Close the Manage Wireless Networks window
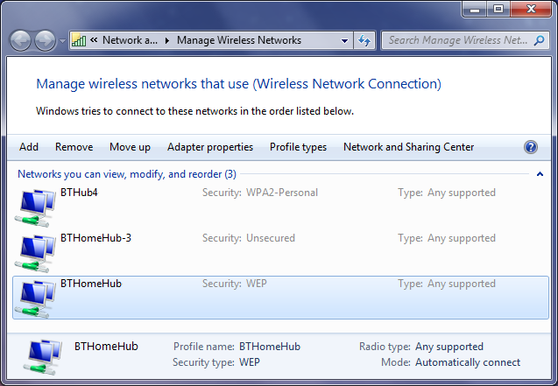 531,9
